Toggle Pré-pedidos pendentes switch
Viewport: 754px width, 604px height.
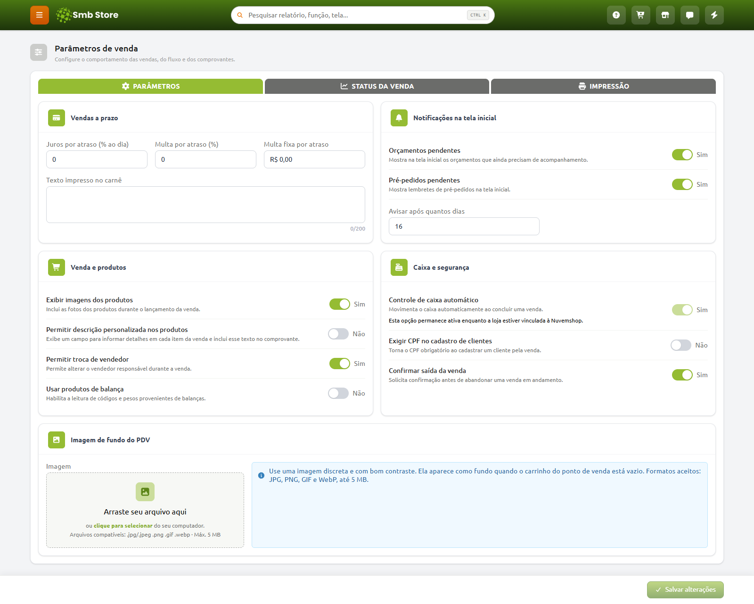[682, 184]
